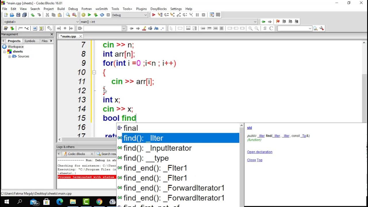Open the wxSmith menu

(x=101, y=9)
